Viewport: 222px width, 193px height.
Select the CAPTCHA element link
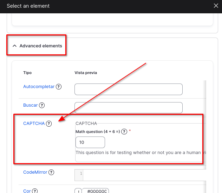point(34,124)
